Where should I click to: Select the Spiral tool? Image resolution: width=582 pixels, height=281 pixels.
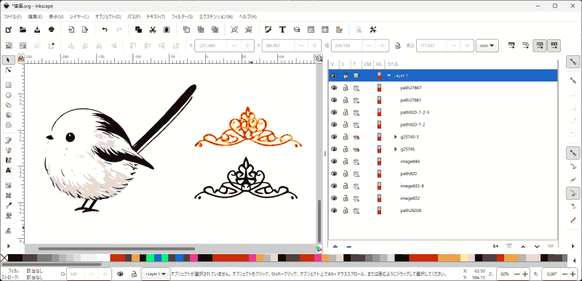[x=9, y=125]
